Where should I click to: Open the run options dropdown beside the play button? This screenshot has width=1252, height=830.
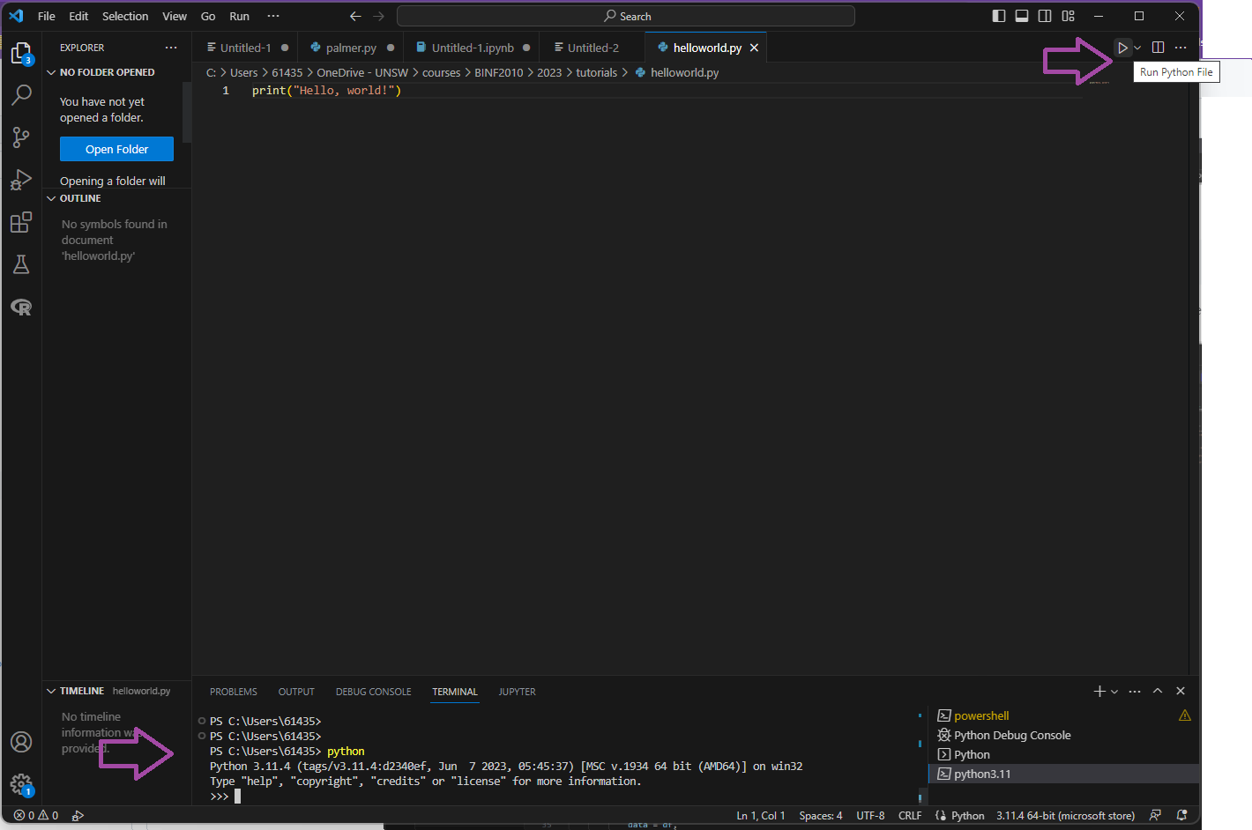[1136, 47]
